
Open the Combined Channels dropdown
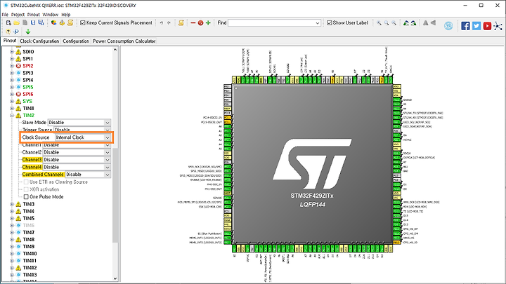tap(88, 175)
